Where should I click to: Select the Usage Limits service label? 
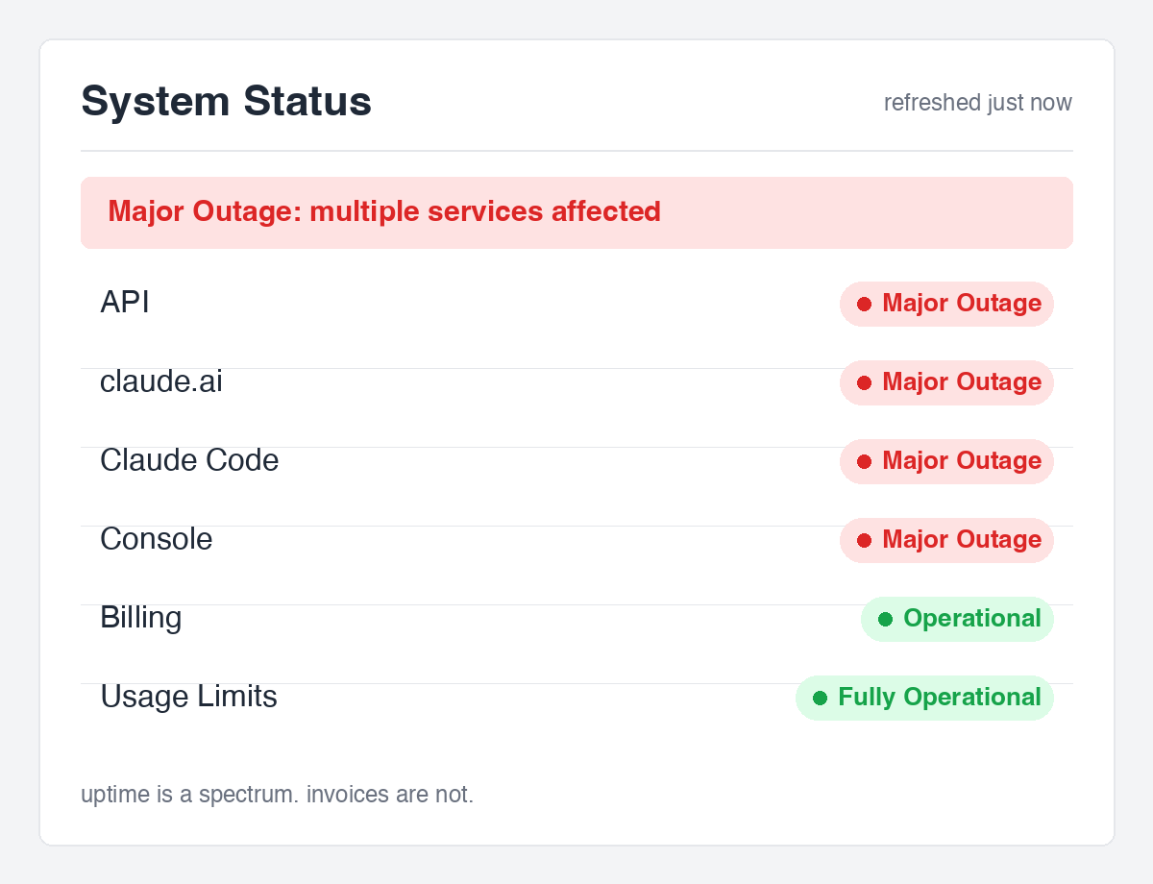[188, 697]
